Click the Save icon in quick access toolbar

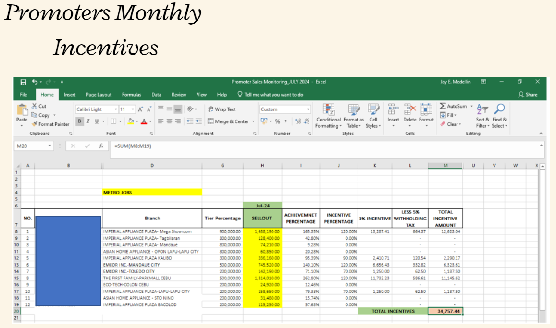pos(23,82)
